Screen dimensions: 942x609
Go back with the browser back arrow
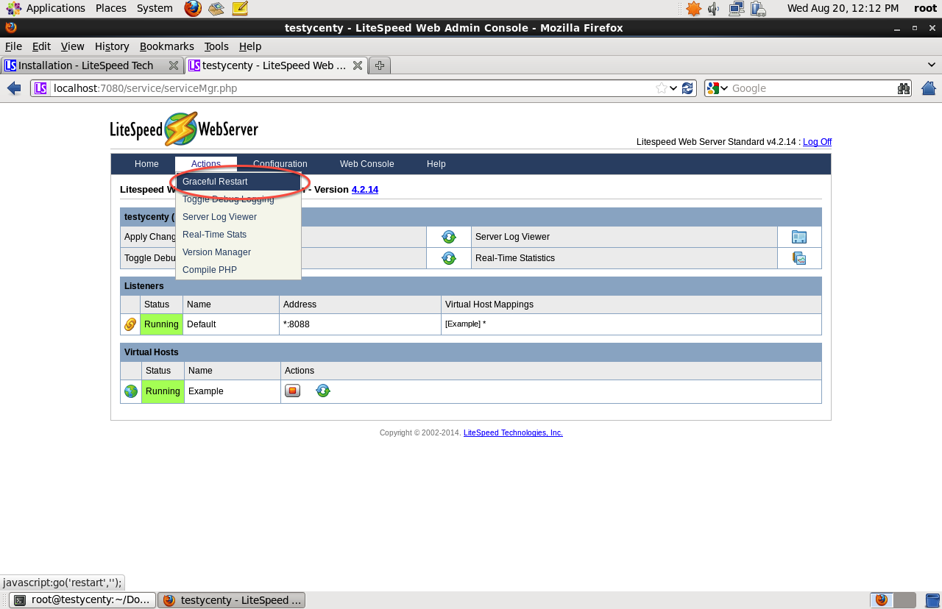(x=14, y=88)
